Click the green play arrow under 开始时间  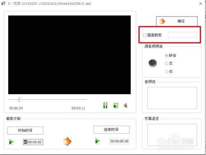click(x=11, y=142)
